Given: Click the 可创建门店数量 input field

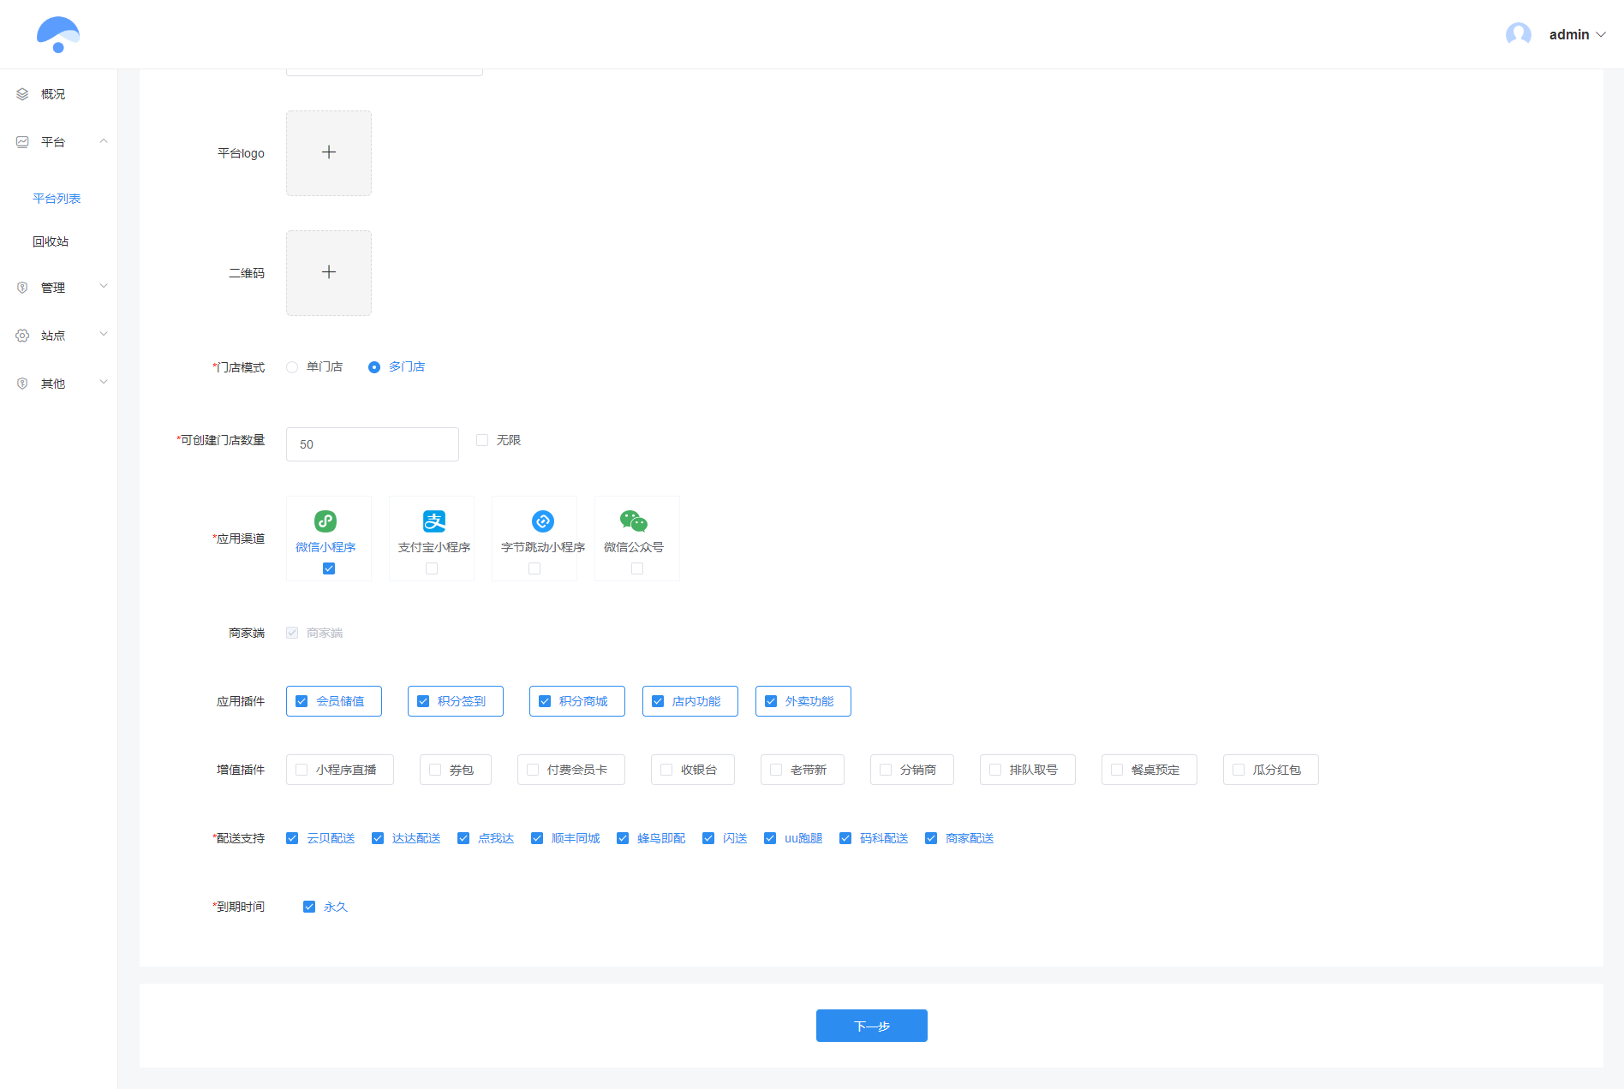Looking at the screenshot, I should pos(373,444).
